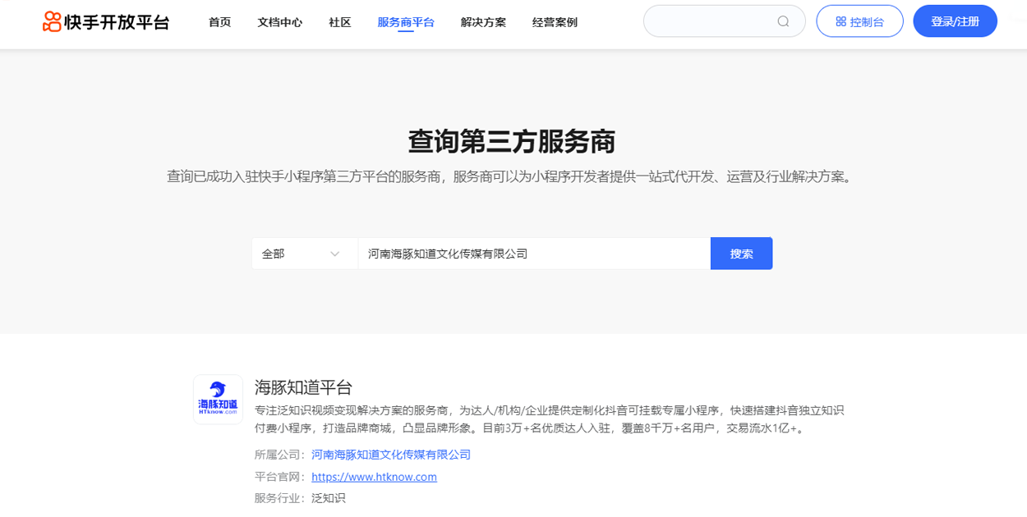Open the 控制台 console button
The width and height of the screenshot is (1027, 517).
click(x=859, y=21)
